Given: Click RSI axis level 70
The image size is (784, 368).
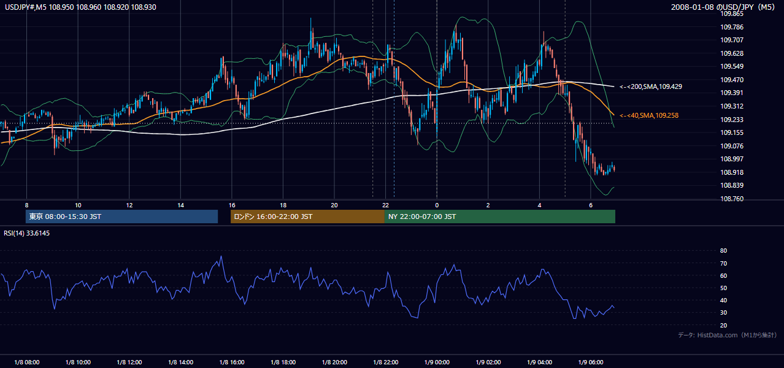Looking at the screenshot, I should (x=724, y=263).
